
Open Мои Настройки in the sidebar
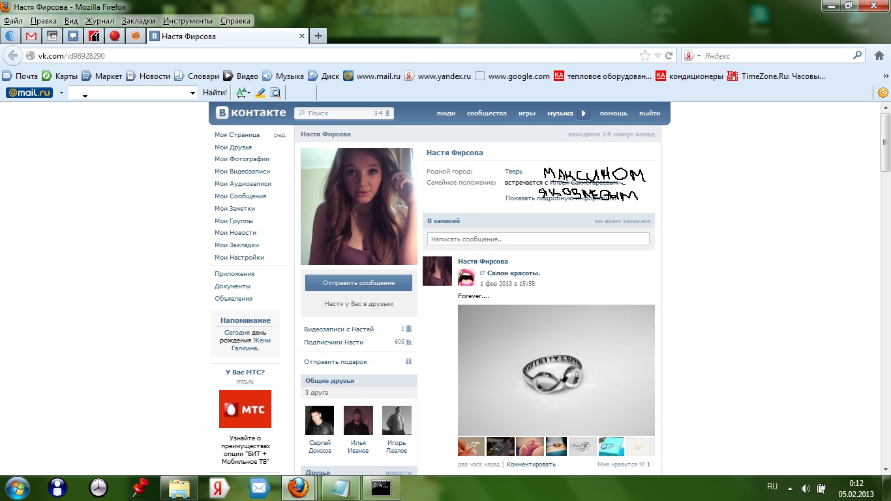click(239, 257)
